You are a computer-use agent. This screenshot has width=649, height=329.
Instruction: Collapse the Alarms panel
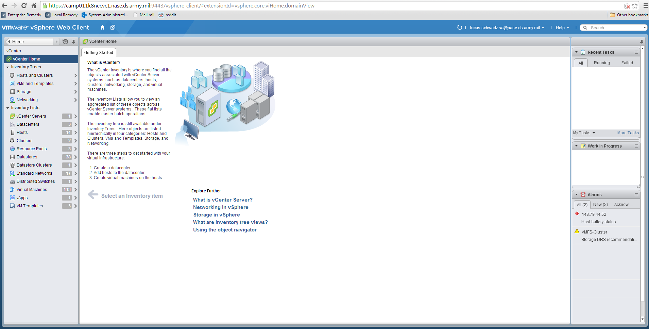[x=576, y=195]
